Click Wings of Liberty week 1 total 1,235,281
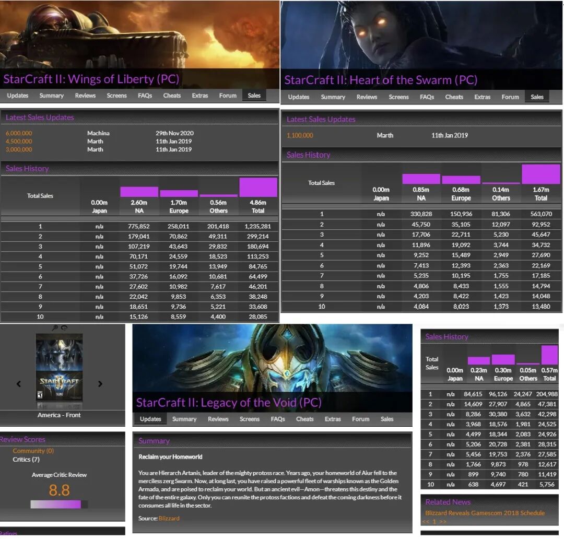 (257, 226)
